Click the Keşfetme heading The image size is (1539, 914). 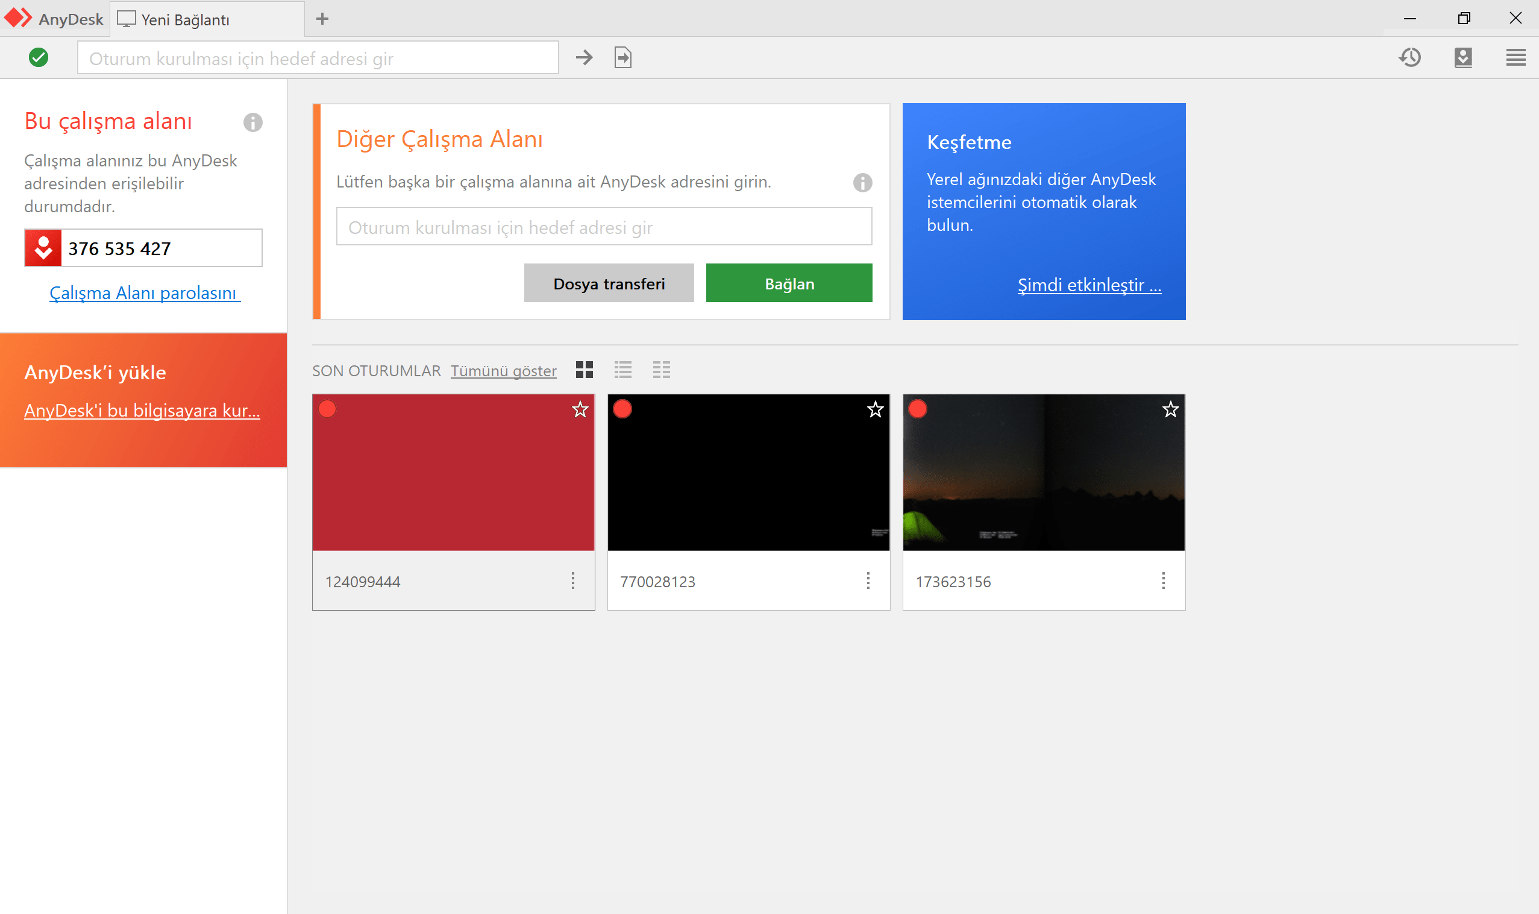(969, 142)
